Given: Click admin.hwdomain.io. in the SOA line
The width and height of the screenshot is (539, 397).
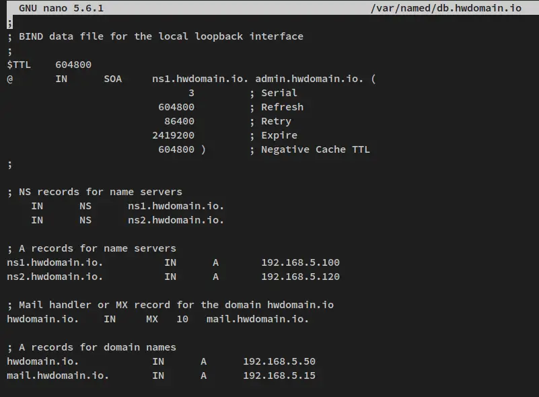Looking at the screenshot, I should pyautogui.click(x=309, y=79).
